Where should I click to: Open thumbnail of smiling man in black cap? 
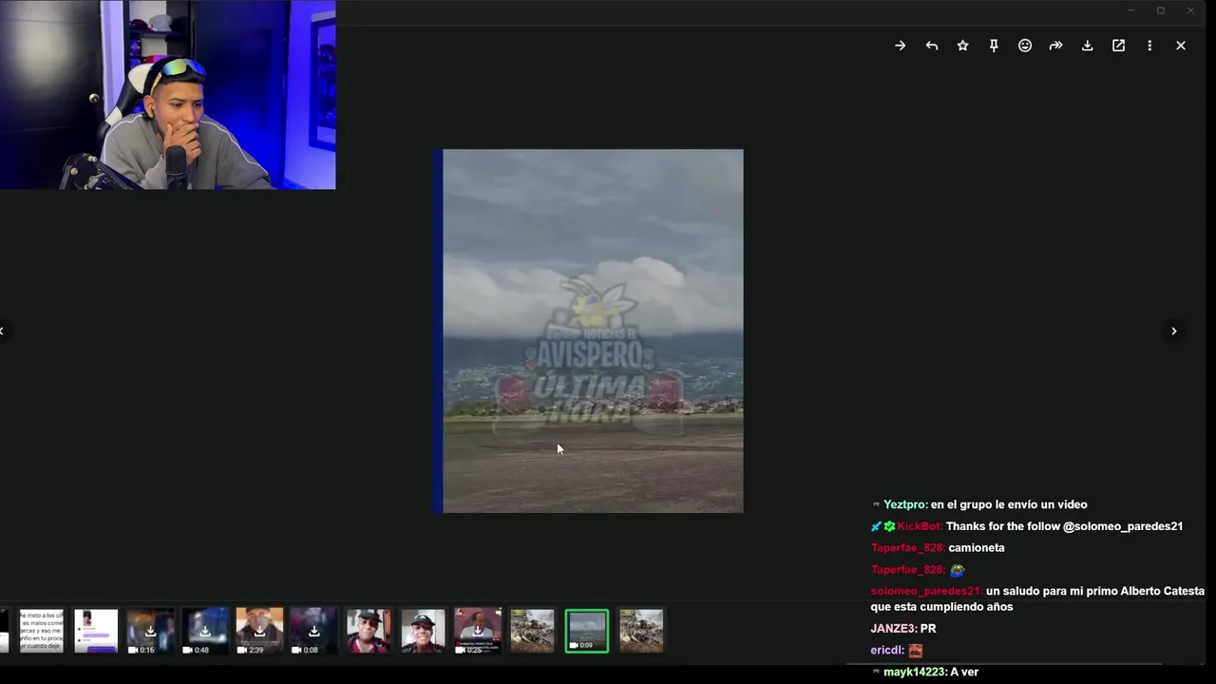[423, 631]
